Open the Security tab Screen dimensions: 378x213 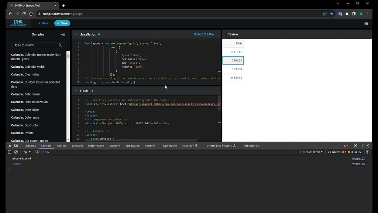coord(150,146)
